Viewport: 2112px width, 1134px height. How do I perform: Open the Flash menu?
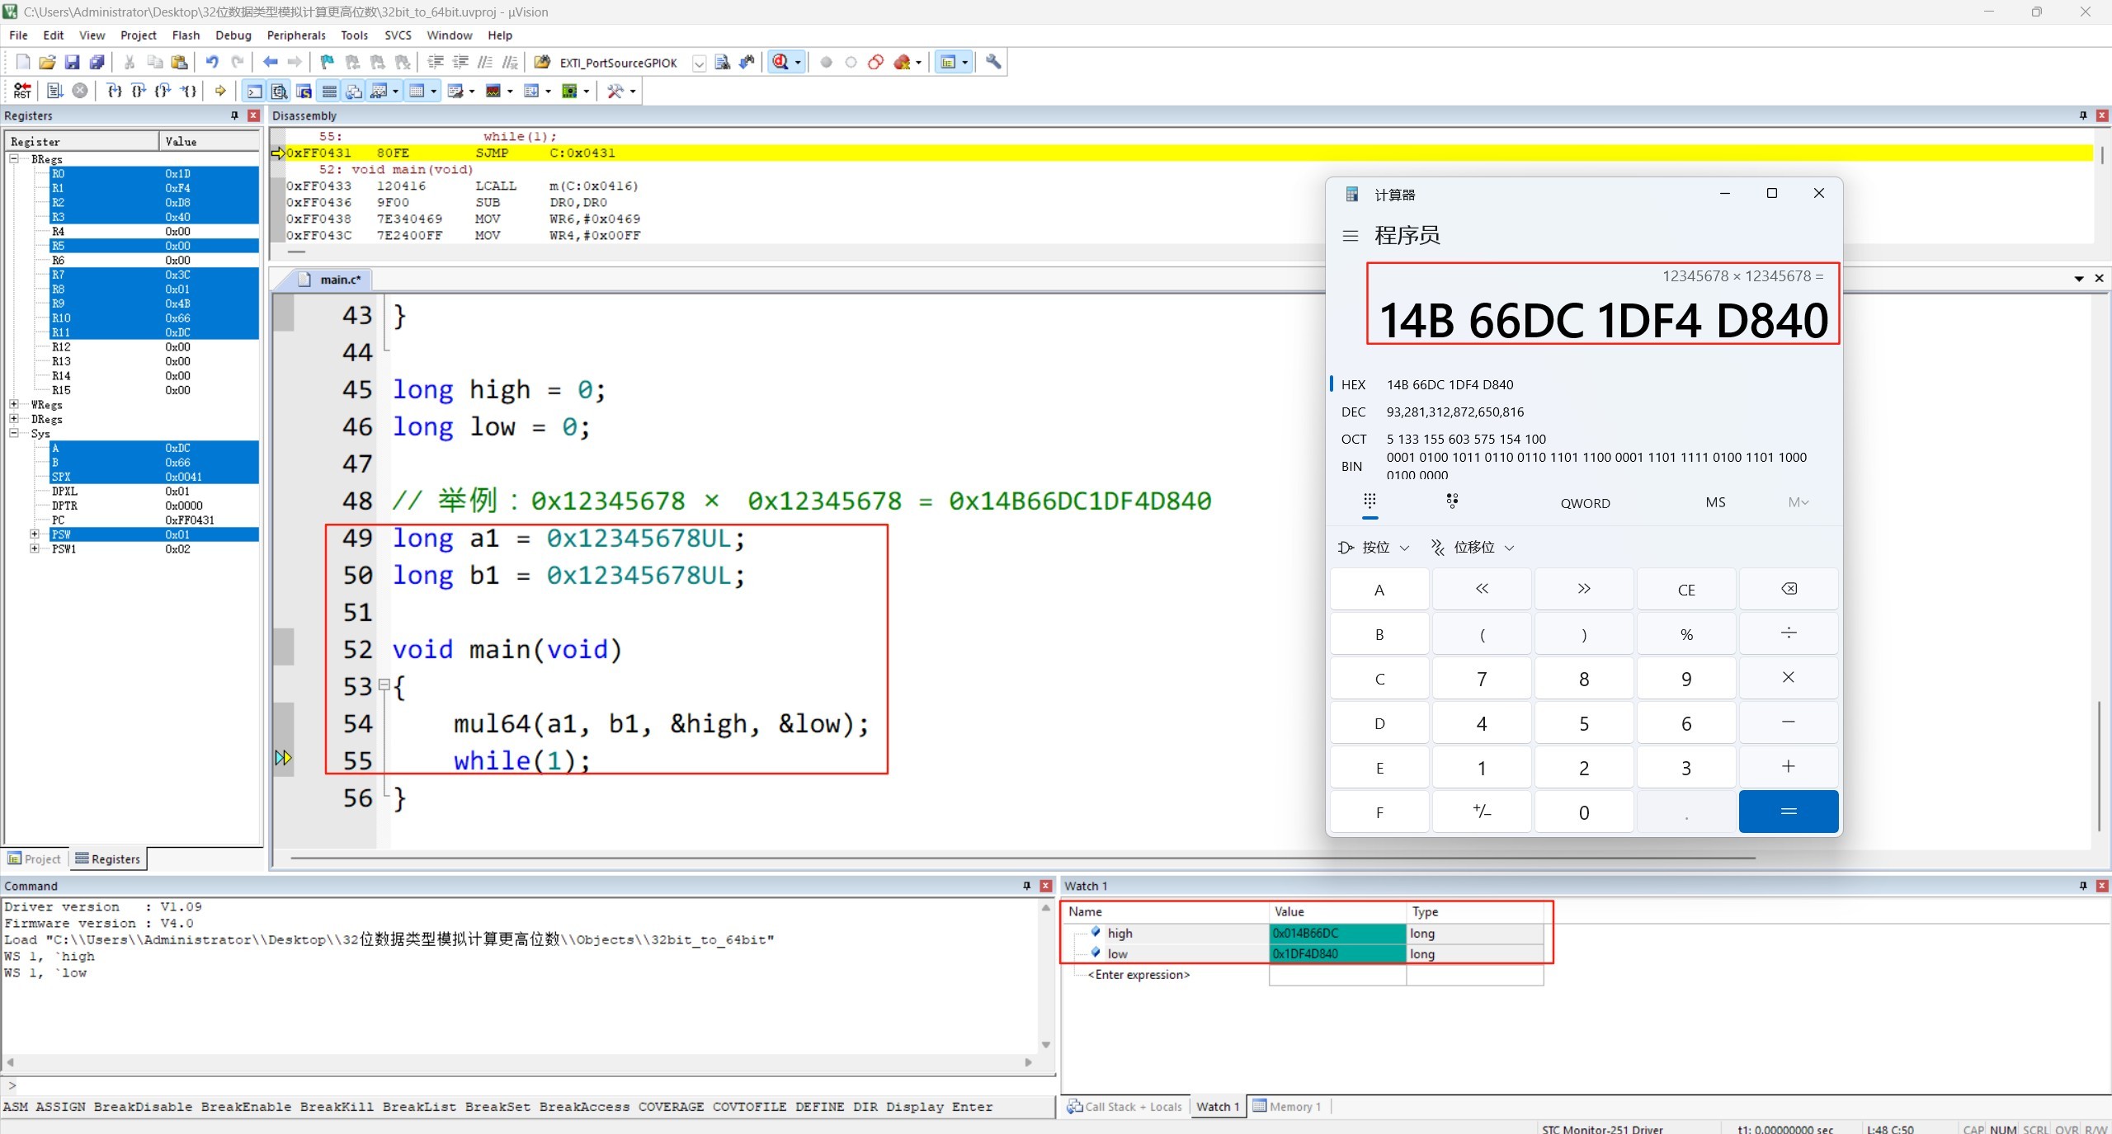[186, 35]
